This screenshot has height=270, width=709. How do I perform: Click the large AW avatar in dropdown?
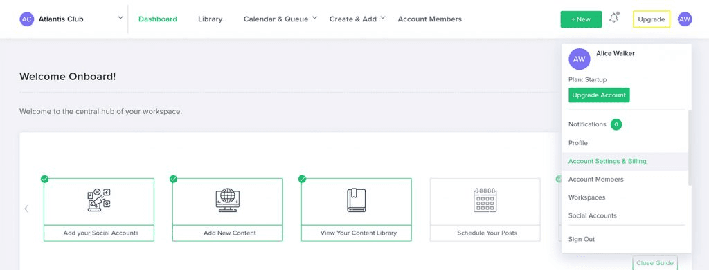pyautogui.click(x=580, y=59)
